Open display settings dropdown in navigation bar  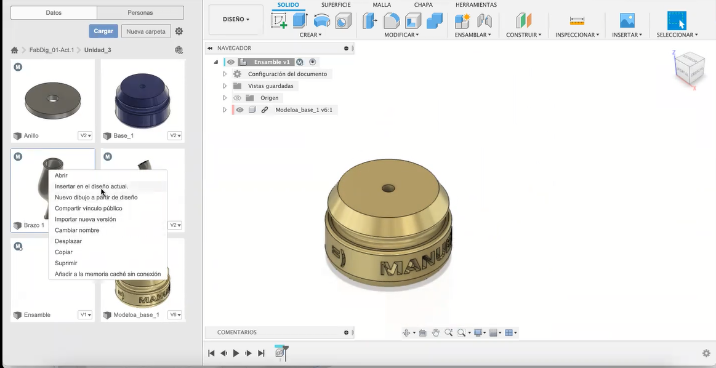(479, 333)
